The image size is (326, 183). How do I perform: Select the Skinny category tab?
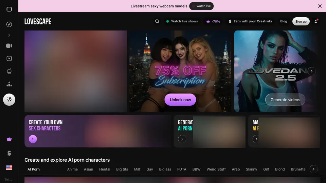pos(251,169)
